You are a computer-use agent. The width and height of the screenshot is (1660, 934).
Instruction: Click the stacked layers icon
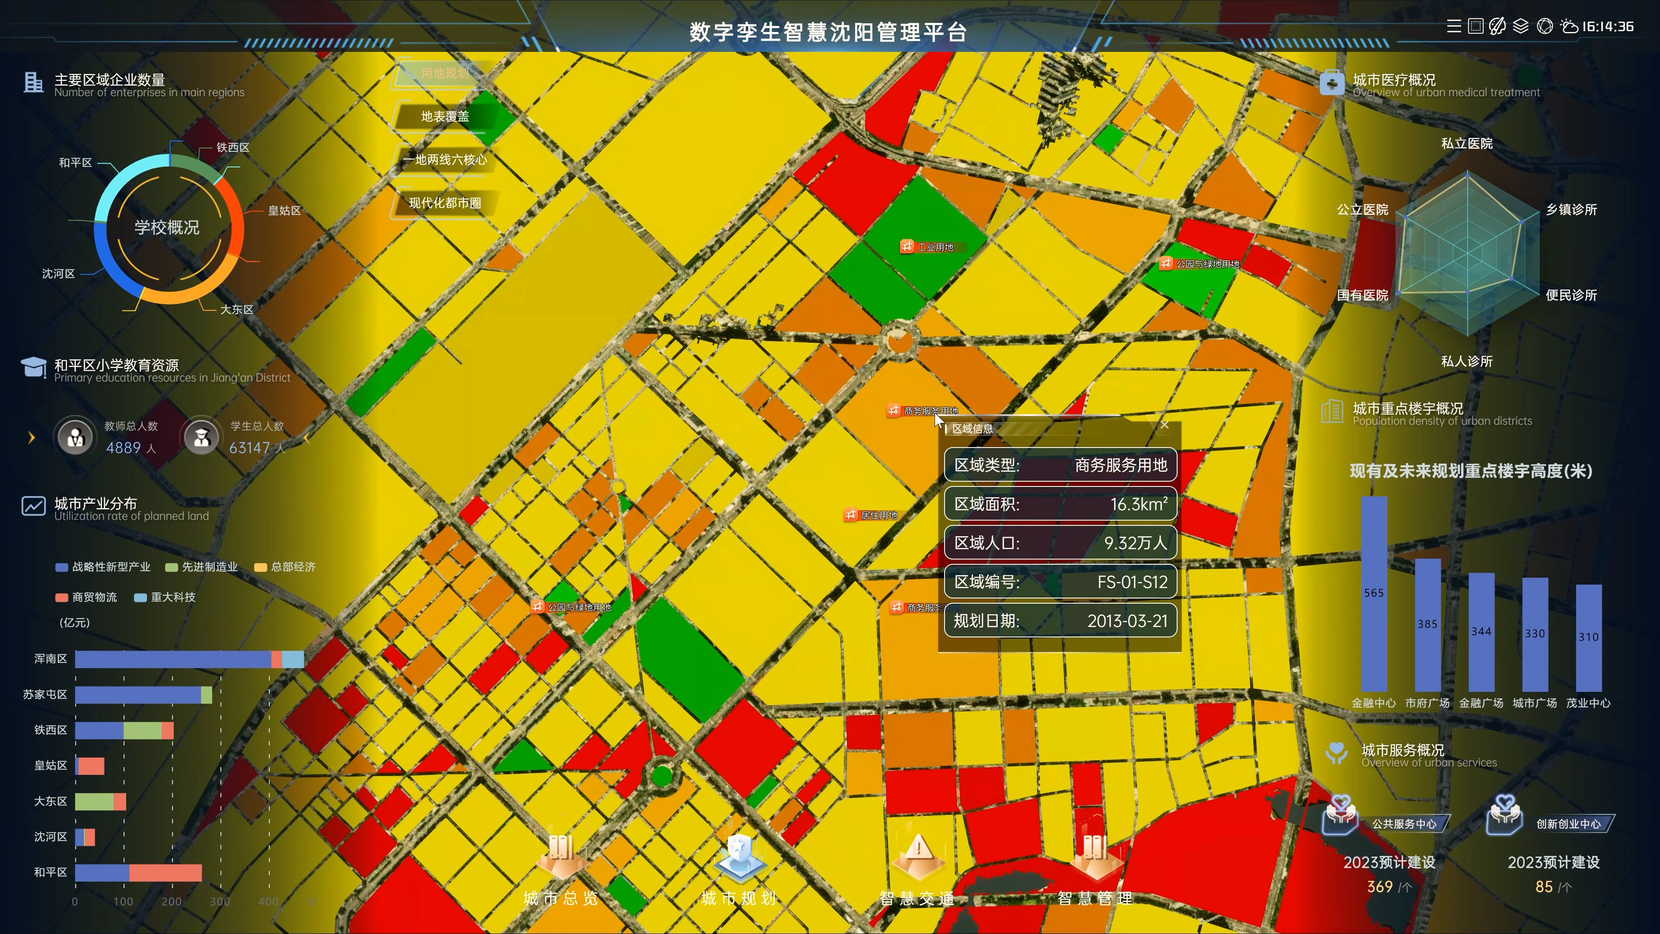pyautogui.click(x=1521, y=26)
